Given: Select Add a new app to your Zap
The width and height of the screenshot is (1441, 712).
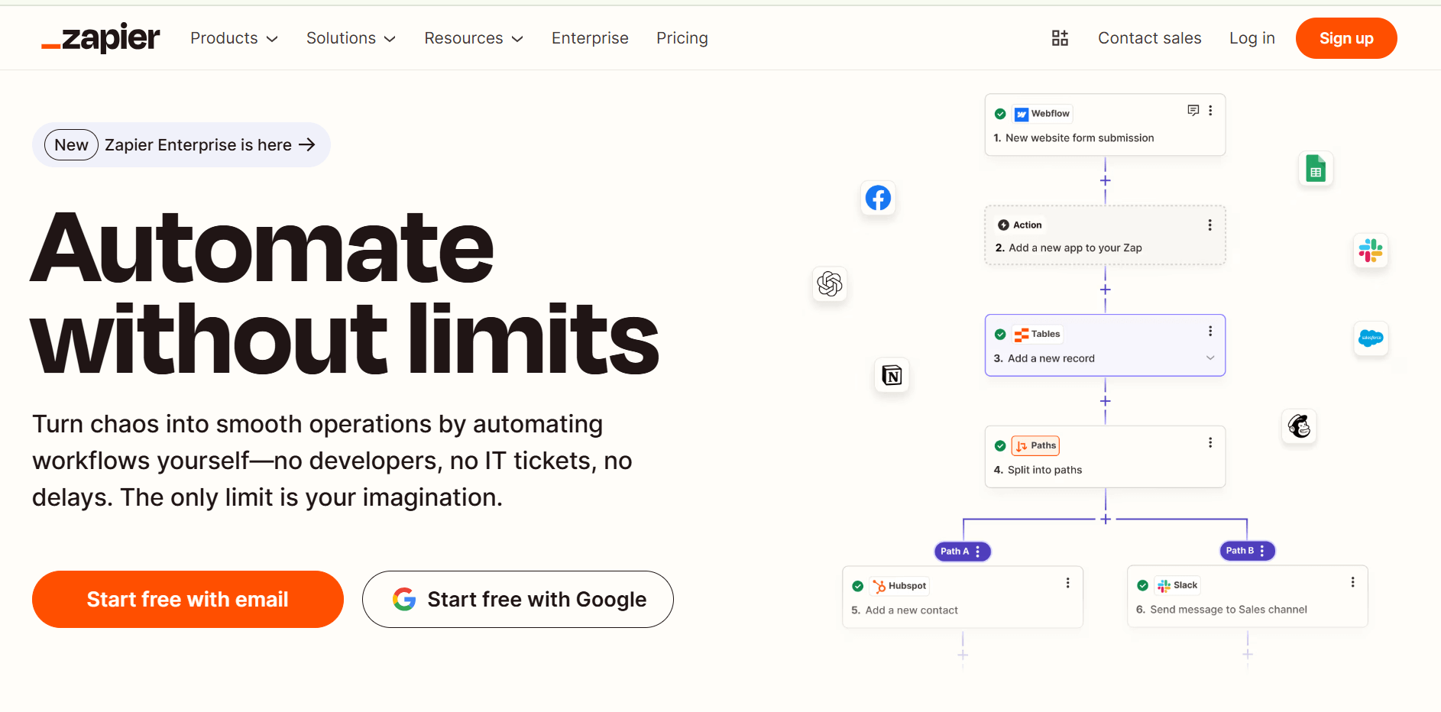Looking at the screenshot, I should [x=1105, y=235].
